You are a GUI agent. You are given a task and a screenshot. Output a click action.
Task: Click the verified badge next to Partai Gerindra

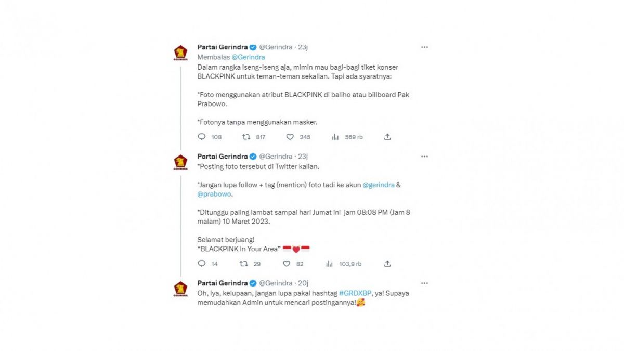pos(254,47)
